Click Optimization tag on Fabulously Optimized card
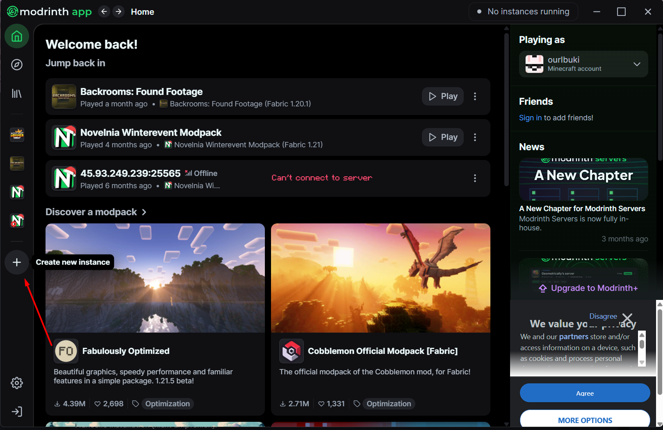This screenshot has height=430, width=663. [167, 404]
